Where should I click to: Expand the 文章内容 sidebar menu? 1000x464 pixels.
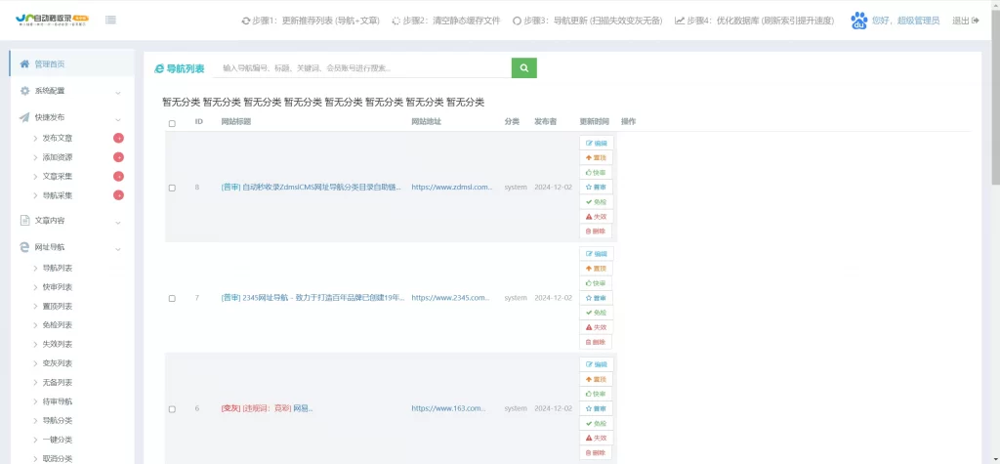point(67,221)
